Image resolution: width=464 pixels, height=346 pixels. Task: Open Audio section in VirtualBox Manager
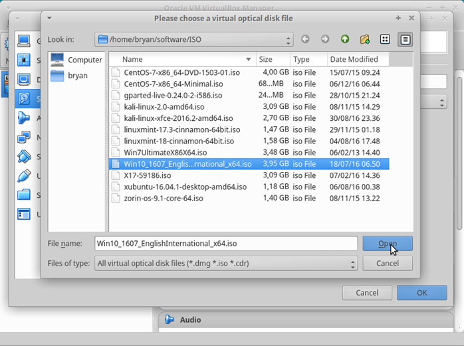click(x=190, y=319)
